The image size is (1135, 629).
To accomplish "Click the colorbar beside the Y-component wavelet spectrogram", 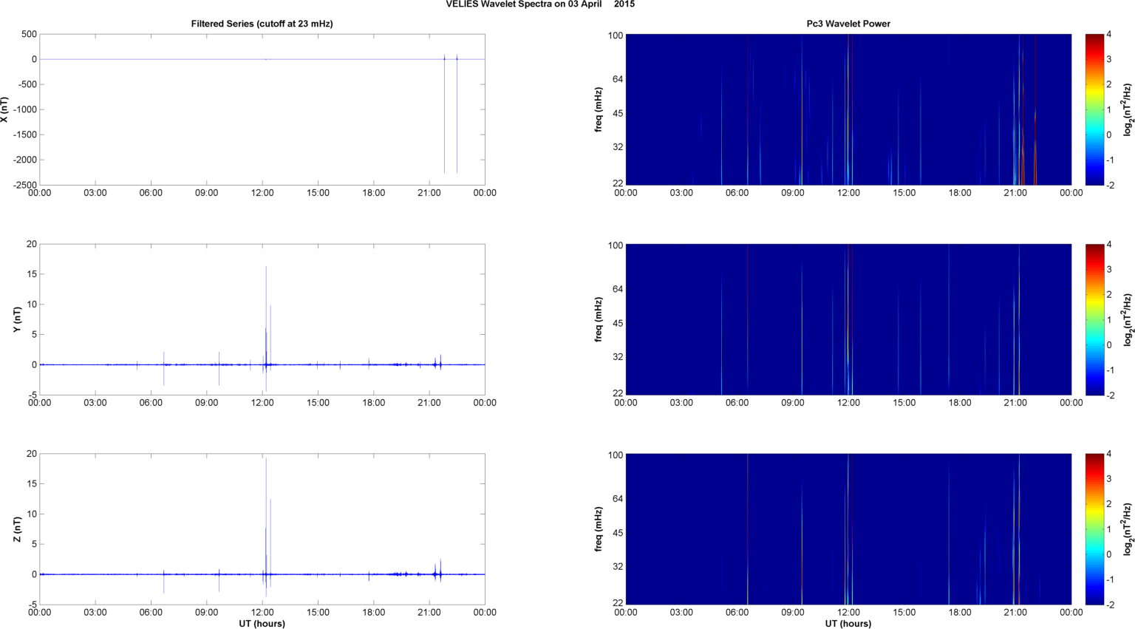I will tap(1094, 319).
